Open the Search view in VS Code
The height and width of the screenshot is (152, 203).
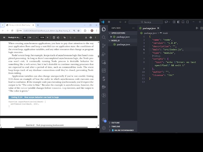[104, 37]
